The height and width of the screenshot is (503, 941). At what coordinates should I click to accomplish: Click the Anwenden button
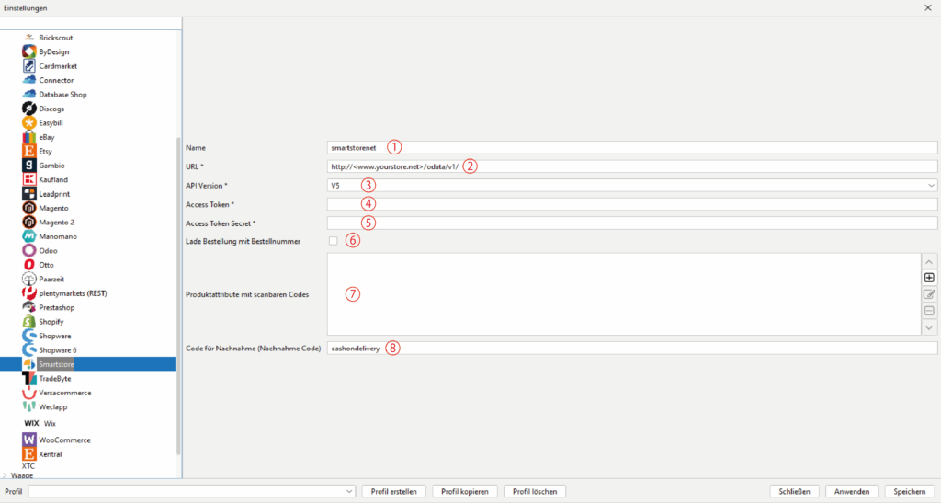[853, 491]
